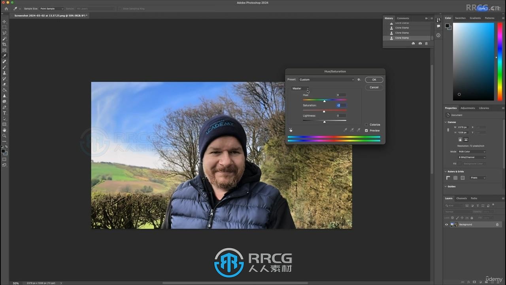Switch to the Paths tab

point(474,198)
